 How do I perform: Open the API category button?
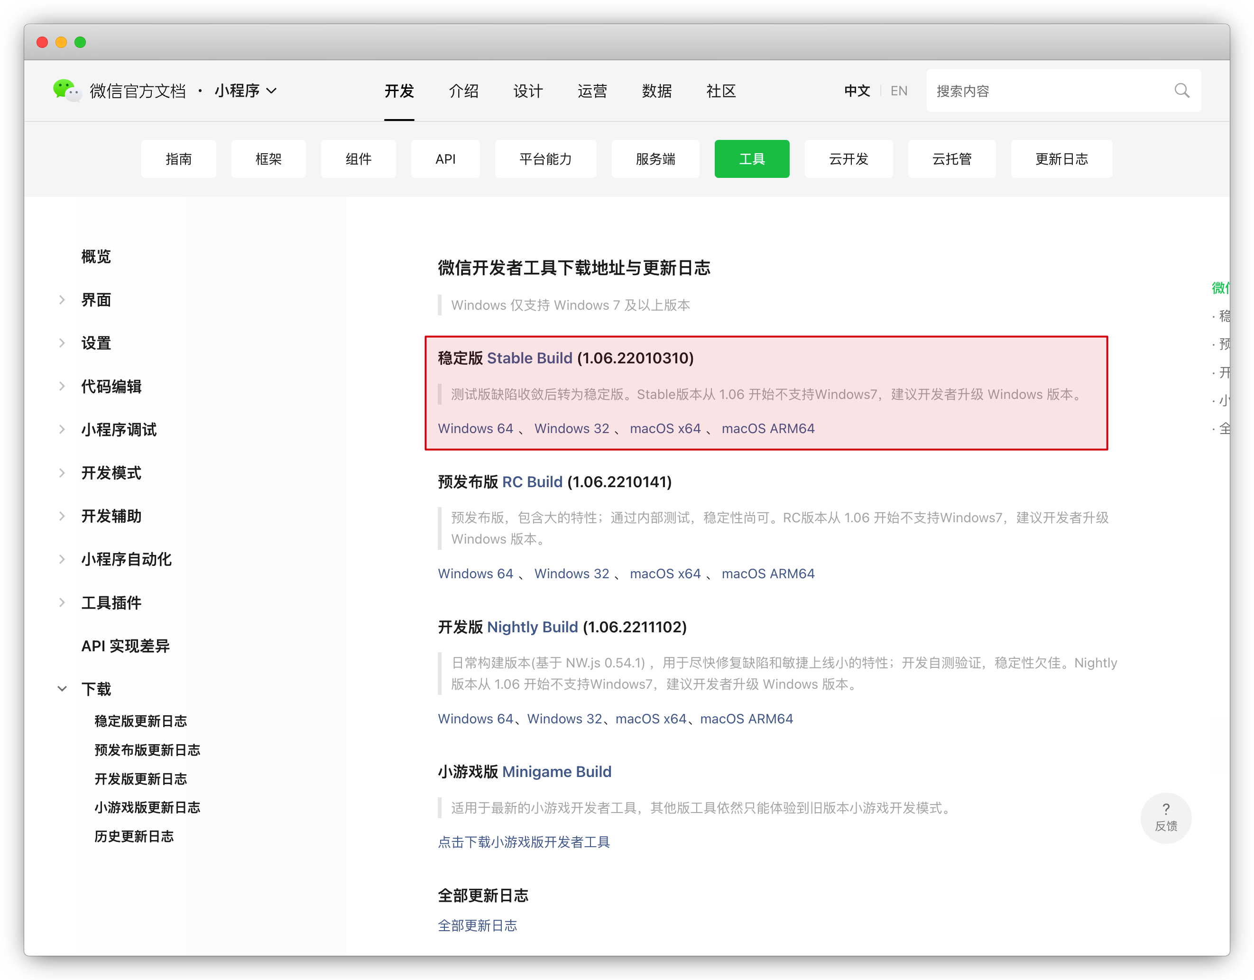pos(445,159)
